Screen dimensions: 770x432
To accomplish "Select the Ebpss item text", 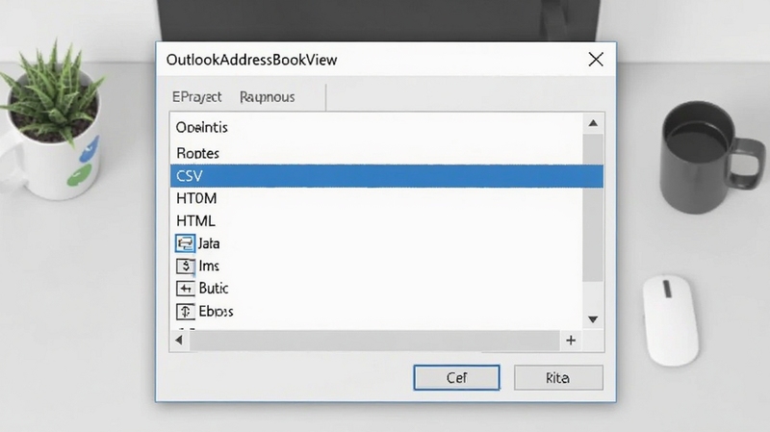I will pyautogui.click(x=216, y=311).
